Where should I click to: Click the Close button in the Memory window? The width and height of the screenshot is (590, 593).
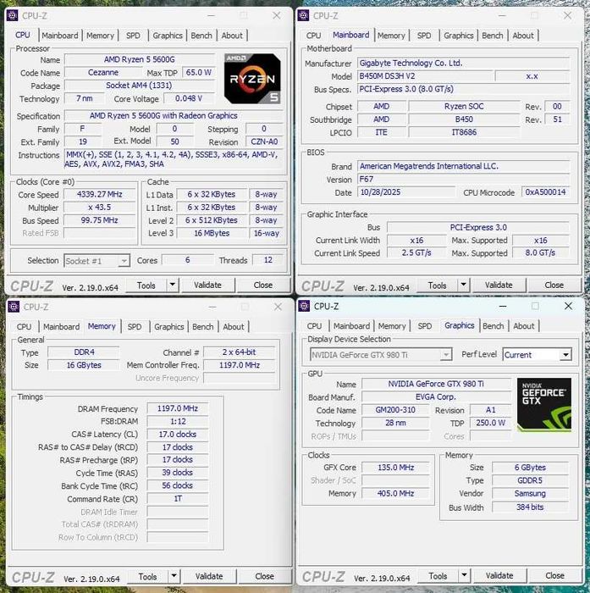click(265, 576)
